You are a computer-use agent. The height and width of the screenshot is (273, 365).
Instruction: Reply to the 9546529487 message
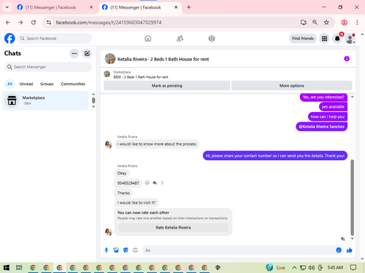[x=155, y=183]
